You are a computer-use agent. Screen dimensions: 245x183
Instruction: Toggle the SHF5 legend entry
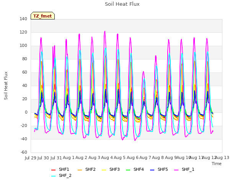[x=159, y=169]
